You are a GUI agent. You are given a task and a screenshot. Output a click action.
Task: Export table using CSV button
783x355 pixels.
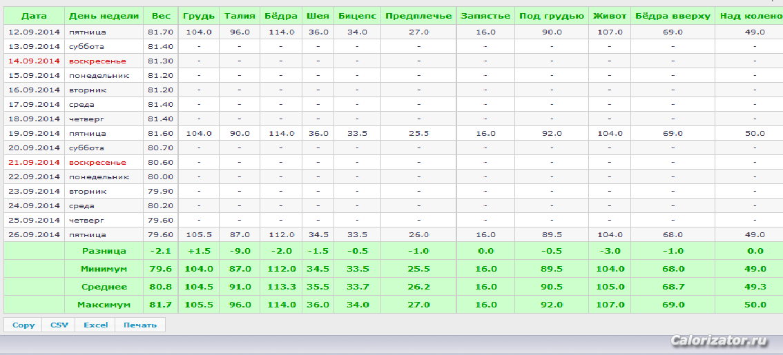(59, 325)
